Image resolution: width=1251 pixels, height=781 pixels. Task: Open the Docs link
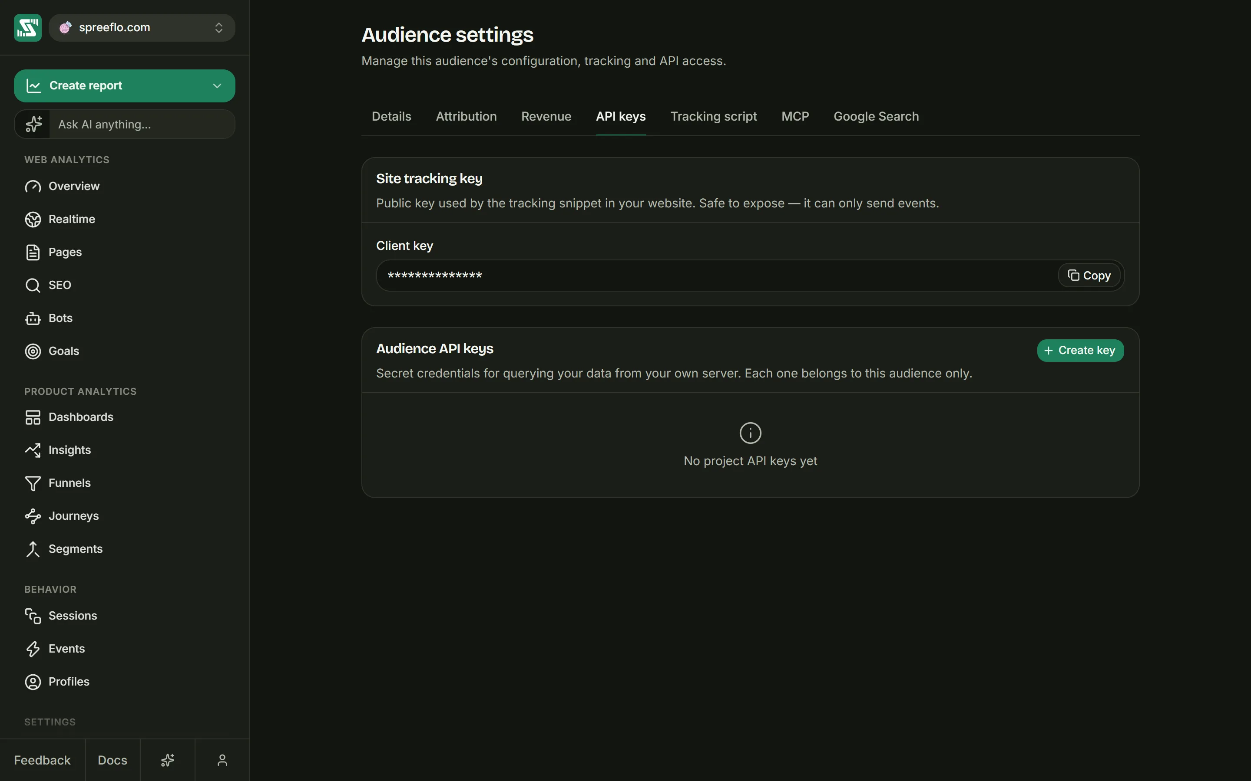(113, 760)
